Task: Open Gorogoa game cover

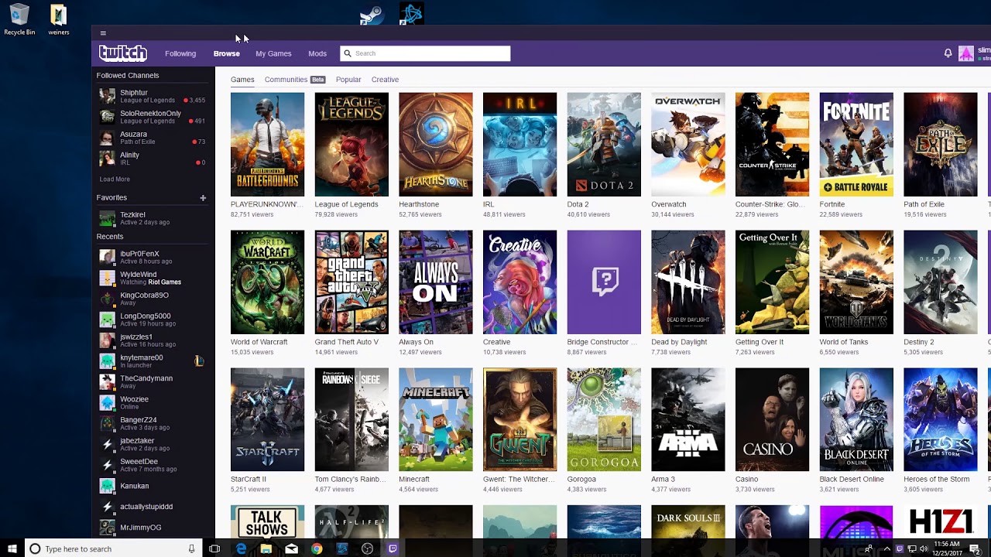Action: point(604,419)
